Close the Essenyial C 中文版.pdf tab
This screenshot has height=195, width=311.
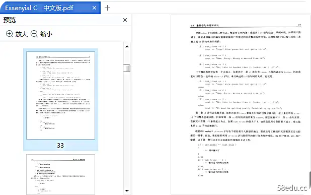point(95,8)
